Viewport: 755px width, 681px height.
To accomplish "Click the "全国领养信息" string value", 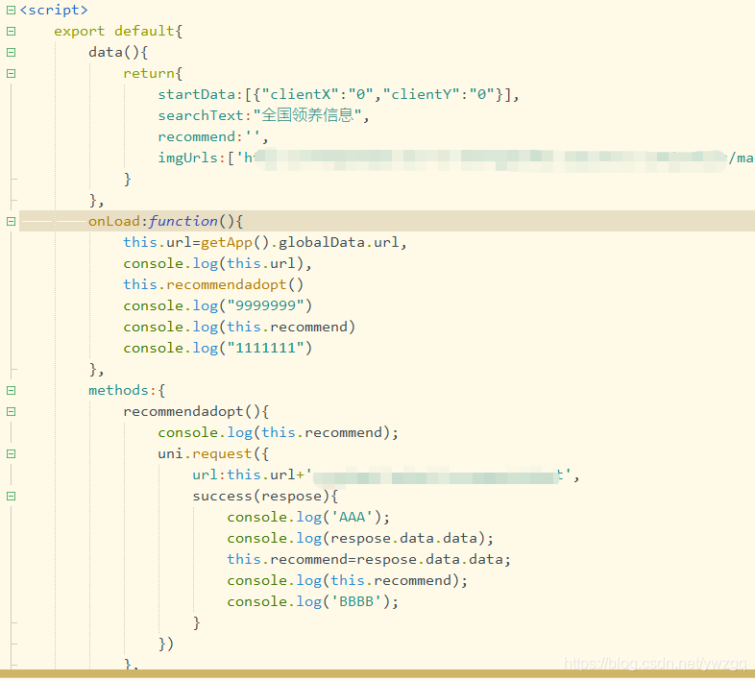I will pos(307,115).
